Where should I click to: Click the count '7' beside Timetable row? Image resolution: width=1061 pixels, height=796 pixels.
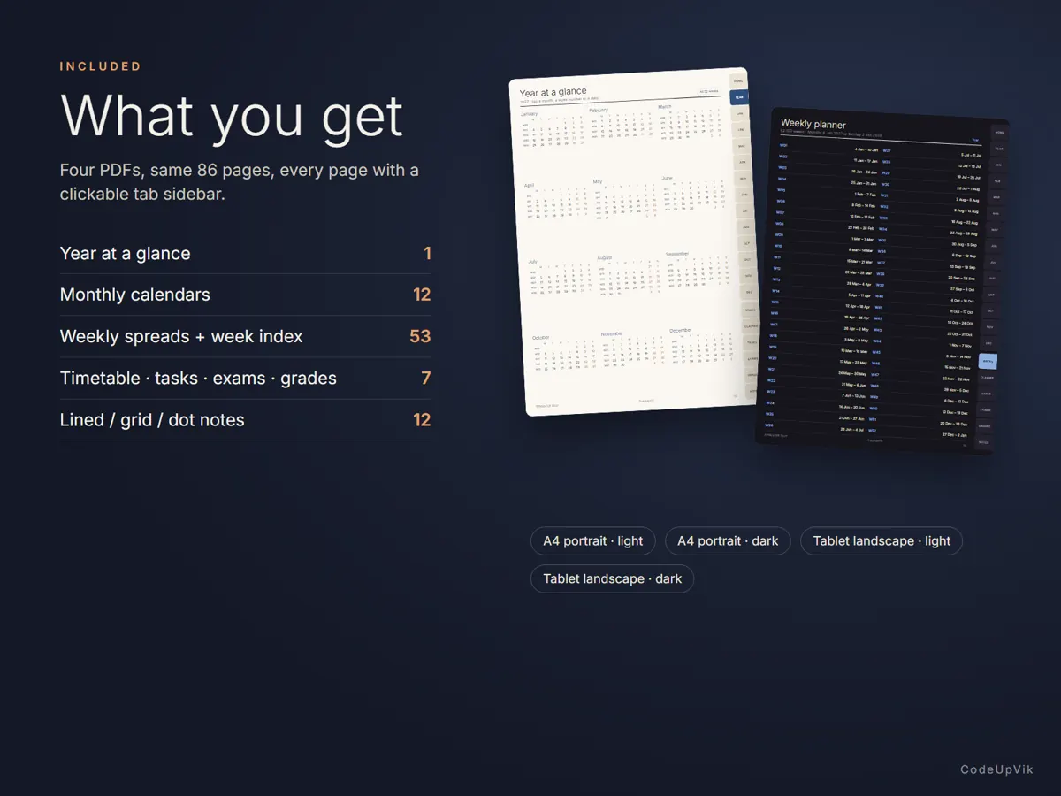click(426, 379)
